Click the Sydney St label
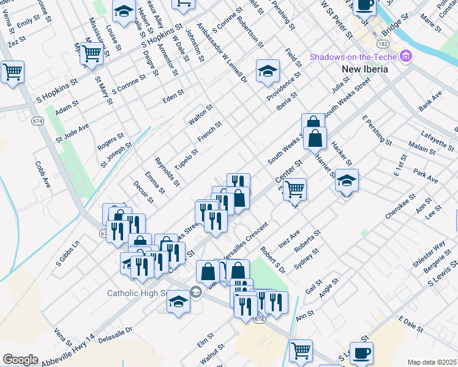The width and height of the screenshot is (458, 367). (x=306, y=259)
